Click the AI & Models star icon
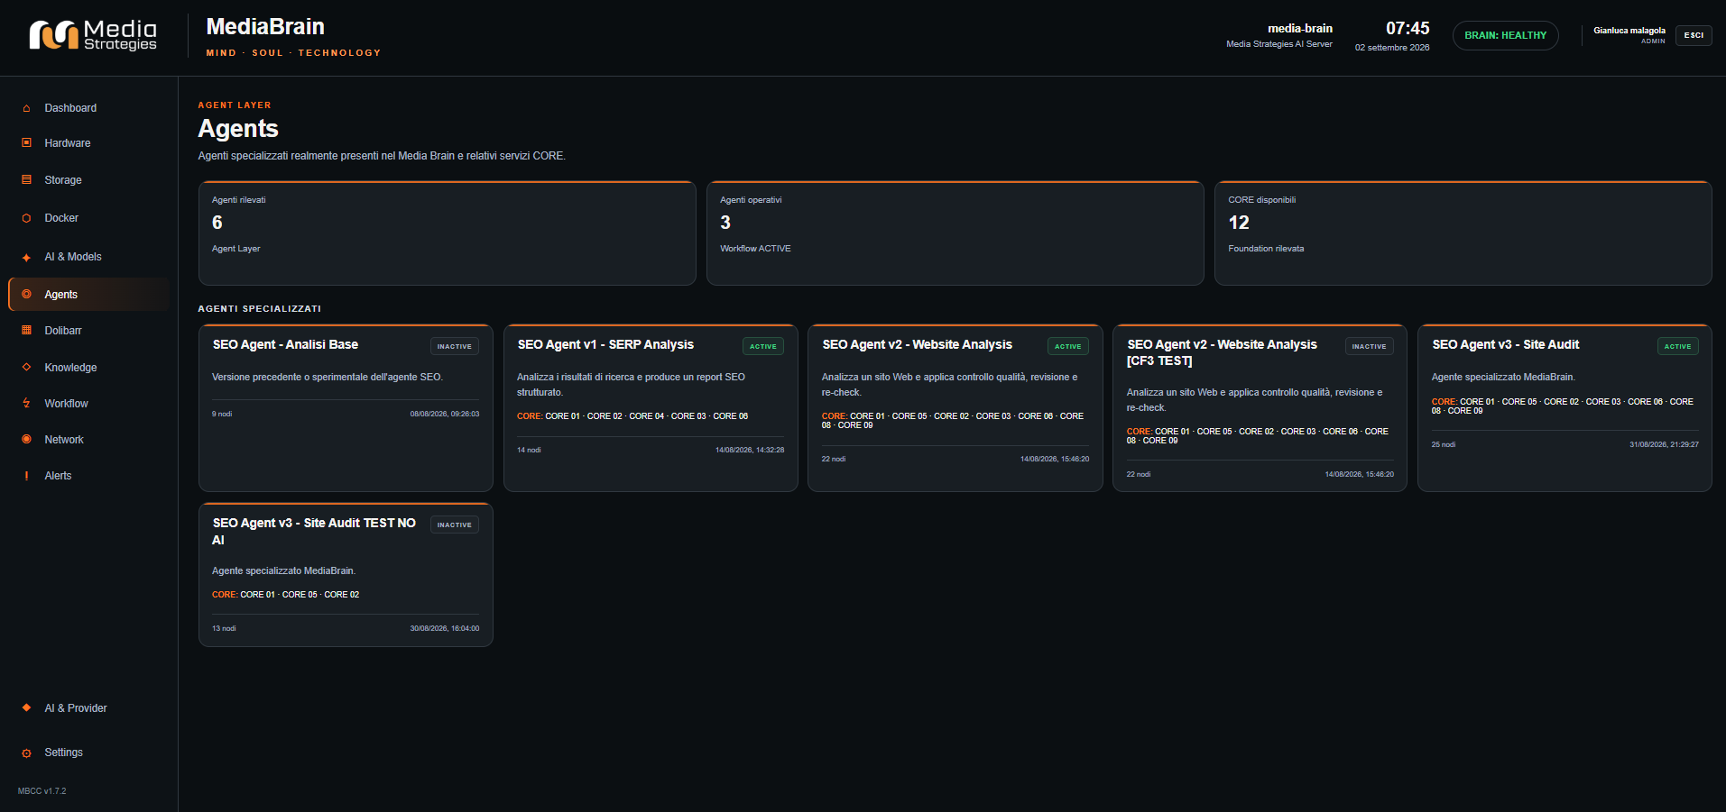The width and height of the screenshot is (1726, 812). 26,257
